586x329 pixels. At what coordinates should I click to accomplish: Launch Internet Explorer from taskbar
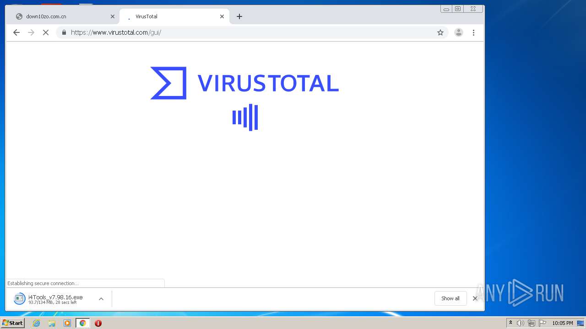pos(37,323)
